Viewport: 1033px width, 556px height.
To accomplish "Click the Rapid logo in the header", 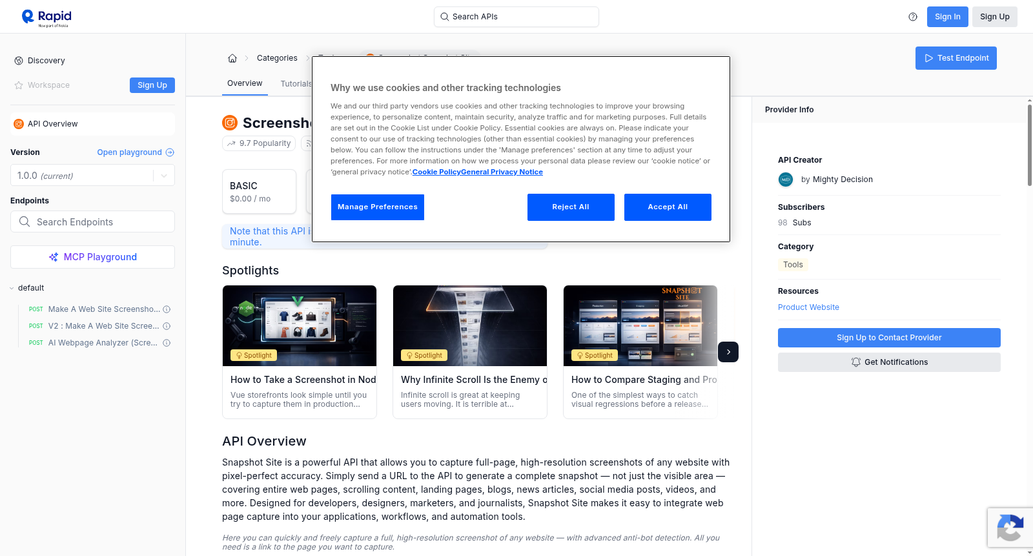I will coord(46,17).
